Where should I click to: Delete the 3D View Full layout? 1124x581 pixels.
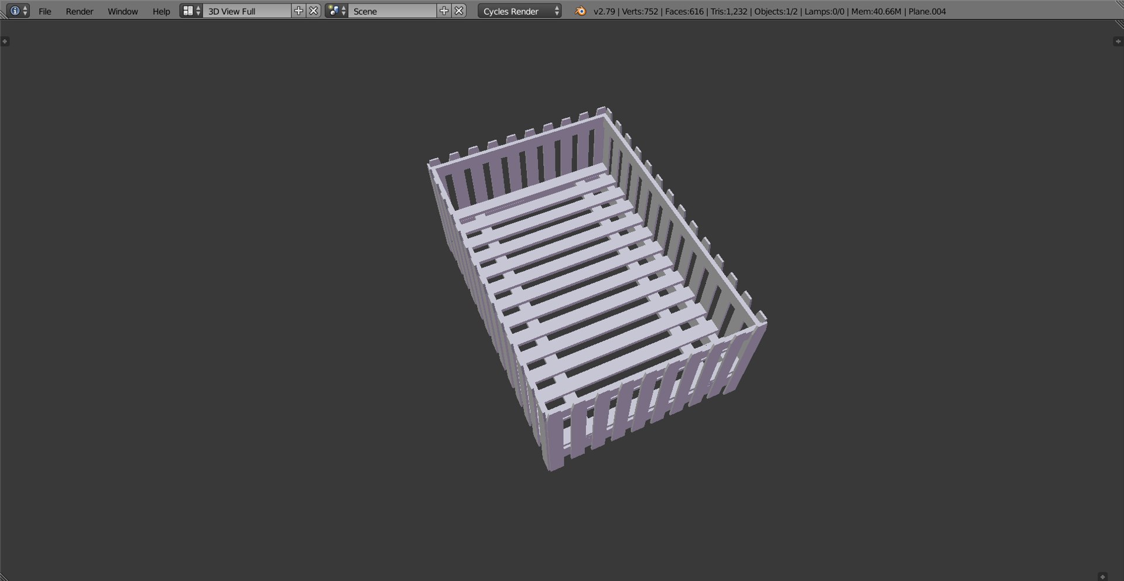tap(314, 11)
